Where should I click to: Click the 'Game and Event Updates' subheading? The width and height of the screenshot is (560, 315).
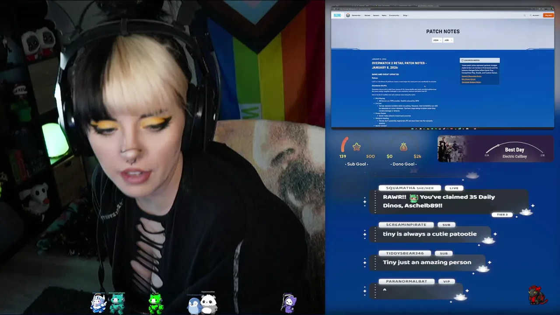[385, 74]
